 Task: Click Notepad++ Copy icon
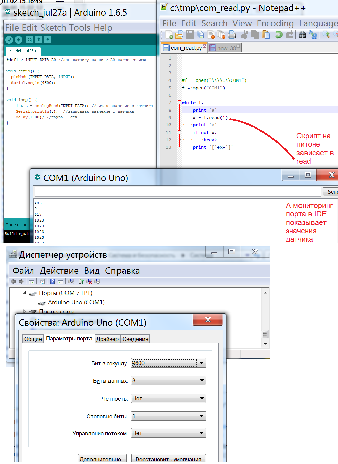[x=255, y=34]
